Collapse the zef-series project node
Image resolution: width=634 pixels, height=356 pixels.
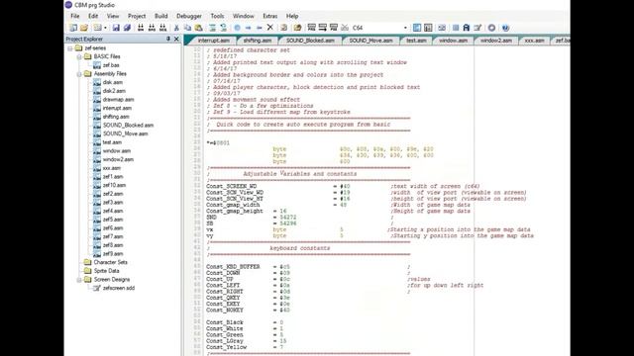point(70,48)
